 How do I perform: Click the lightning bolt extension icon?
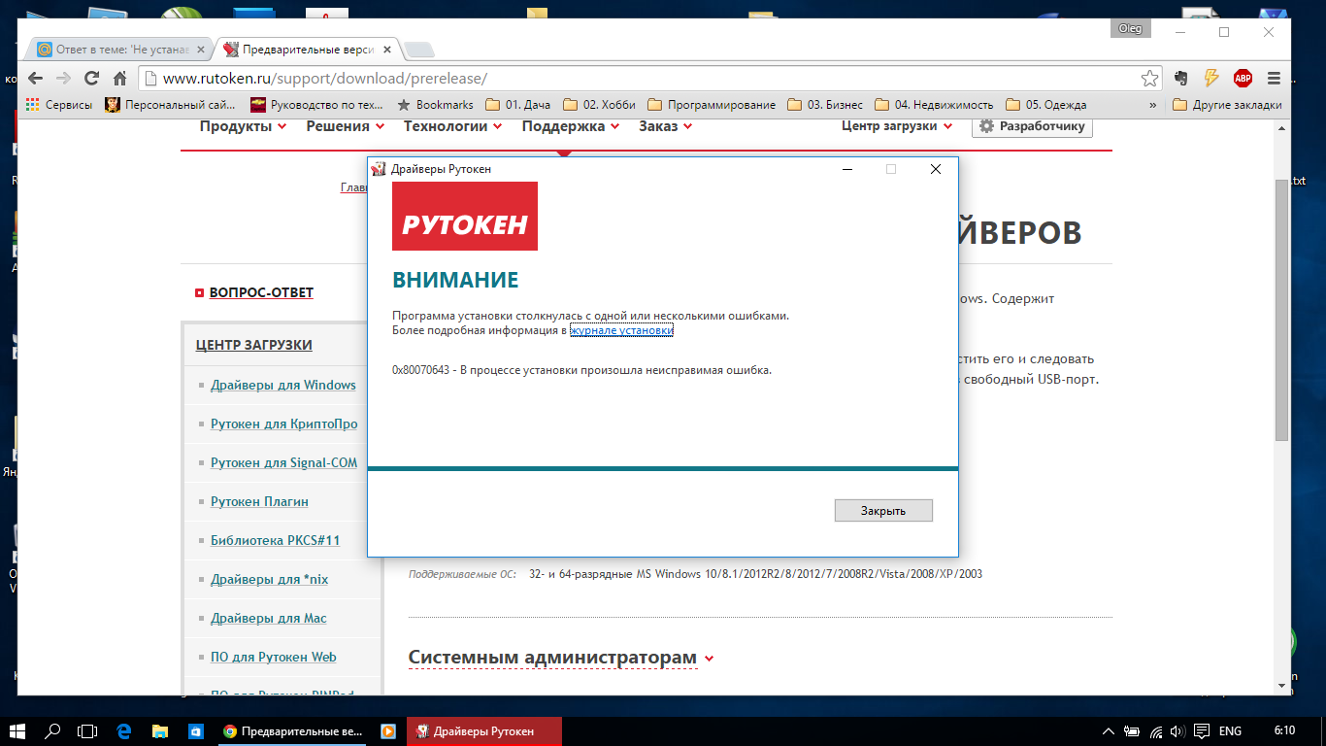[x=1211, y=79]
